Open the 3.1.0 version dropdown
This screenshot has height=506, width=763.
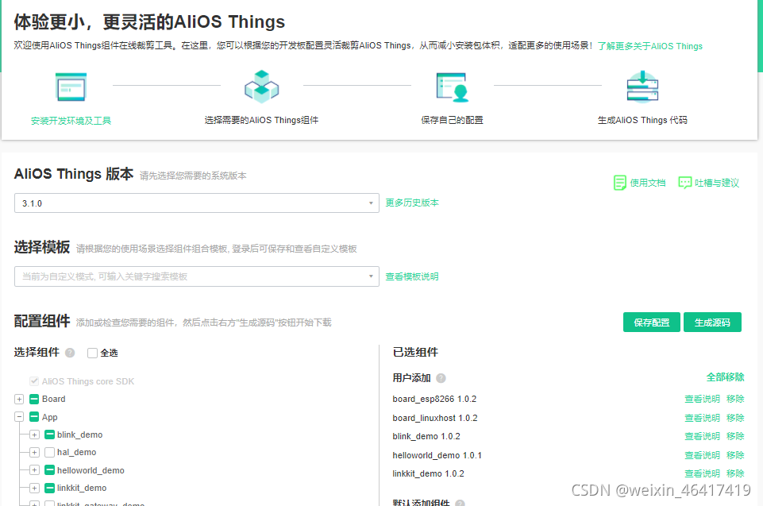tap(197, 203)
